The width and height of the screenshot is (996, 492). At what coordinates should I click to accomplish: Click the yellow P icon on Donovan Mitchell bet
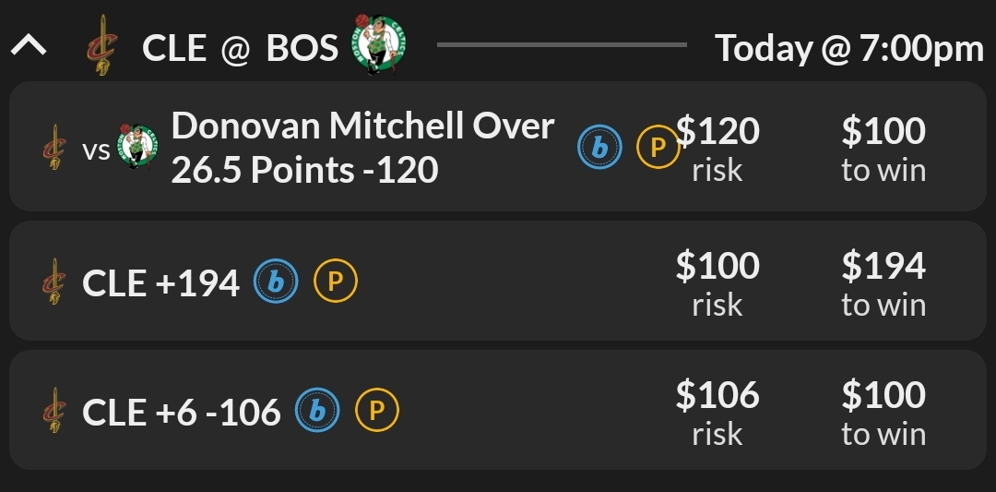[658, 148]
